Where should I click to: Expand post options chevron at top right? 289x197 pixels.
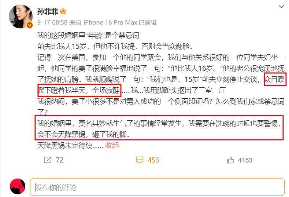pyautogui.click(x=281, y=7)
